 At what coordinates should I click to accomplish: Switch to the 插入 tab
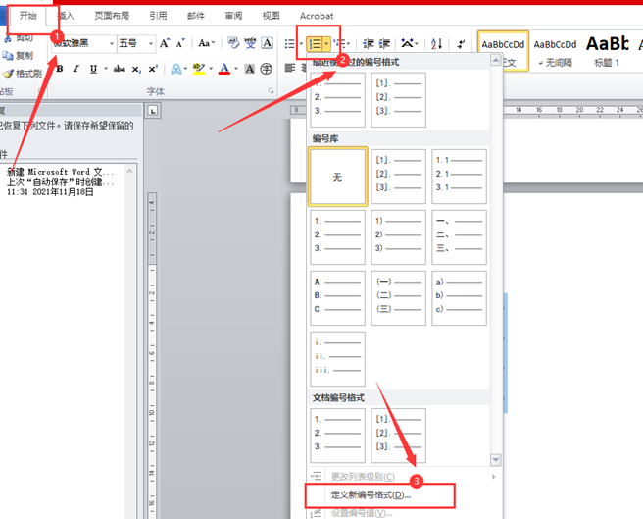(66, 16)
